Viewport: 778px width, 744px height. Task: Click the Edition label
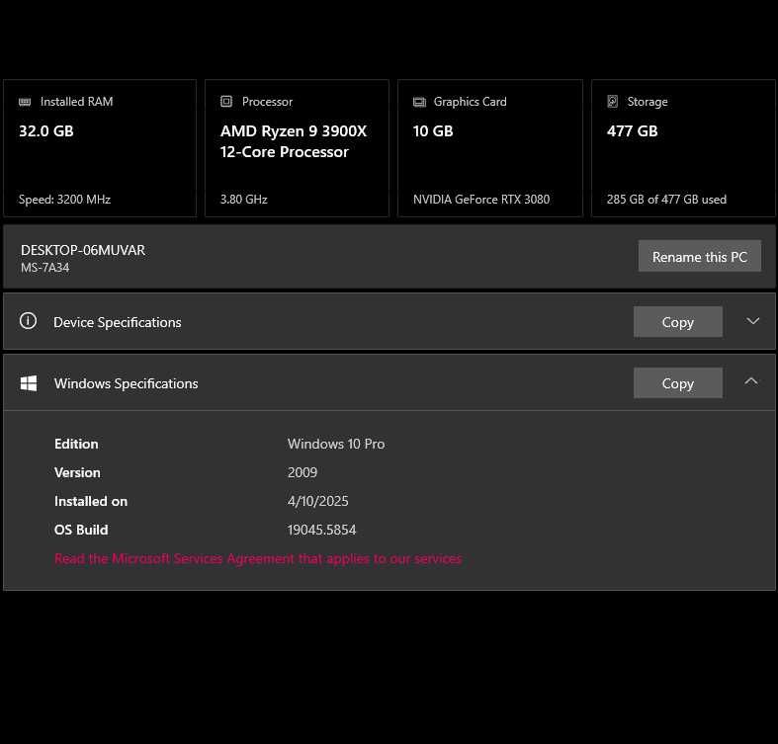pyautogui.click(x=76, y=444)
